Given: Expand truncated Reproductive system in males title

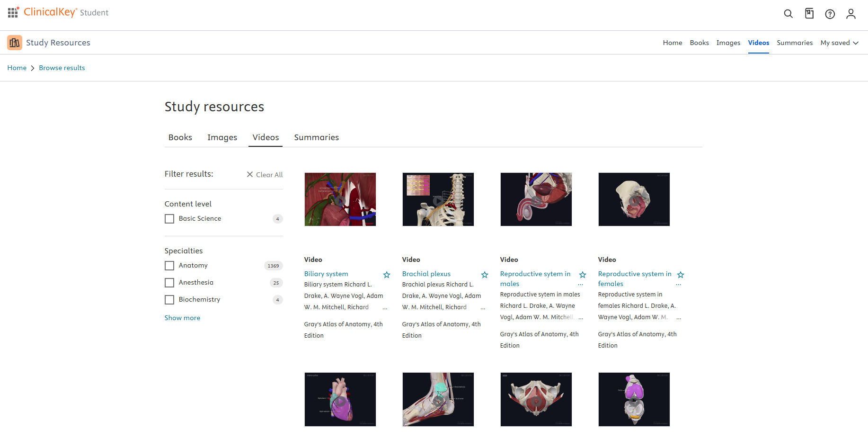Looking at the screenshot, I should [x=581, y=285].
